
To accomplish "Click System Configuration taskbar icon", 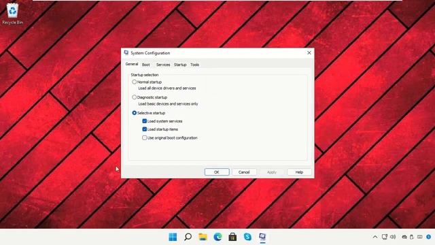I will coord(262,237).
